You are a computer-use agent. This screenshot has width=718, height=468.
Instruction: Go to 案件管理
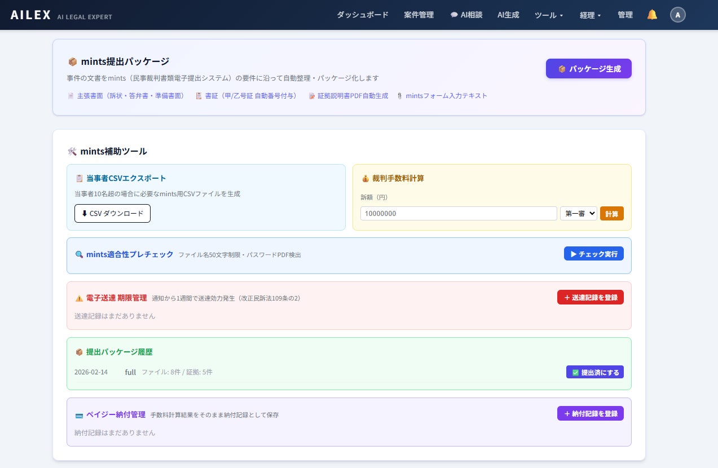point(419,15)
